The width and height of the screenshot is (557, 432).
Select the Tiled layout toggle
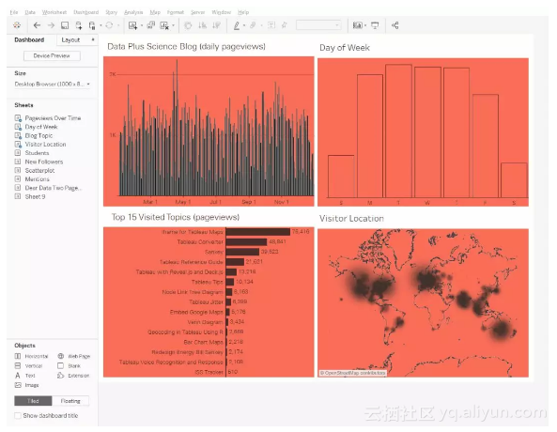[x=33, y=401]
